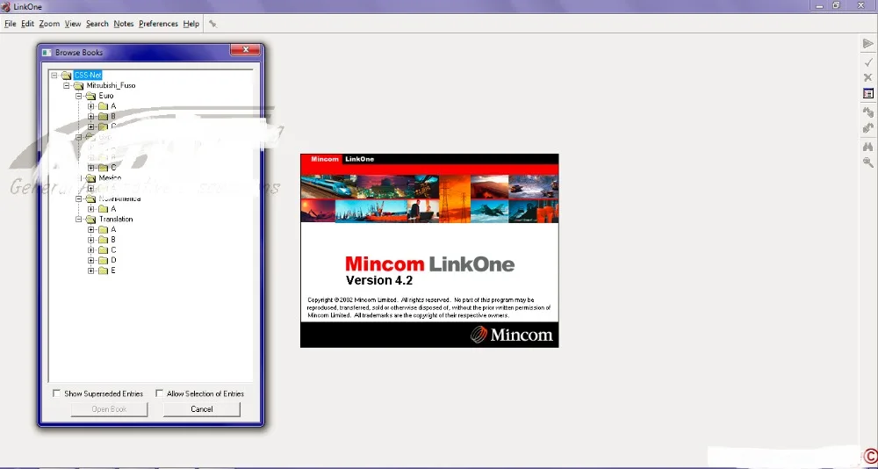
Task: Select the Translation folder label
Action: 116,219
